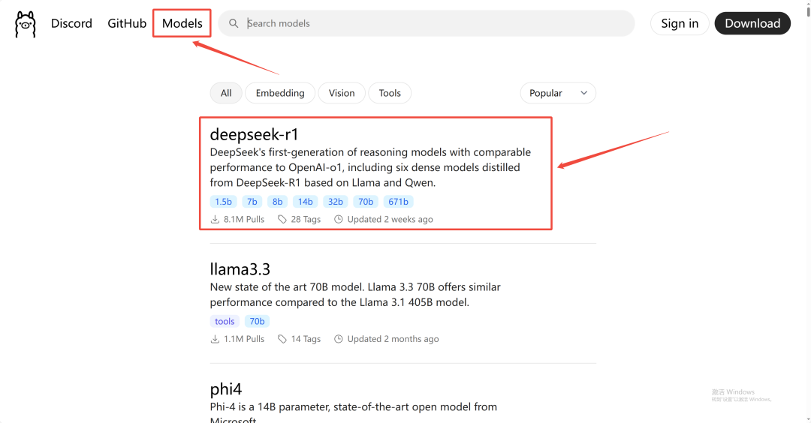Click the 7b tag of deepseek-r1
This screenshot has width=811, height=423.
coord(252,202)
